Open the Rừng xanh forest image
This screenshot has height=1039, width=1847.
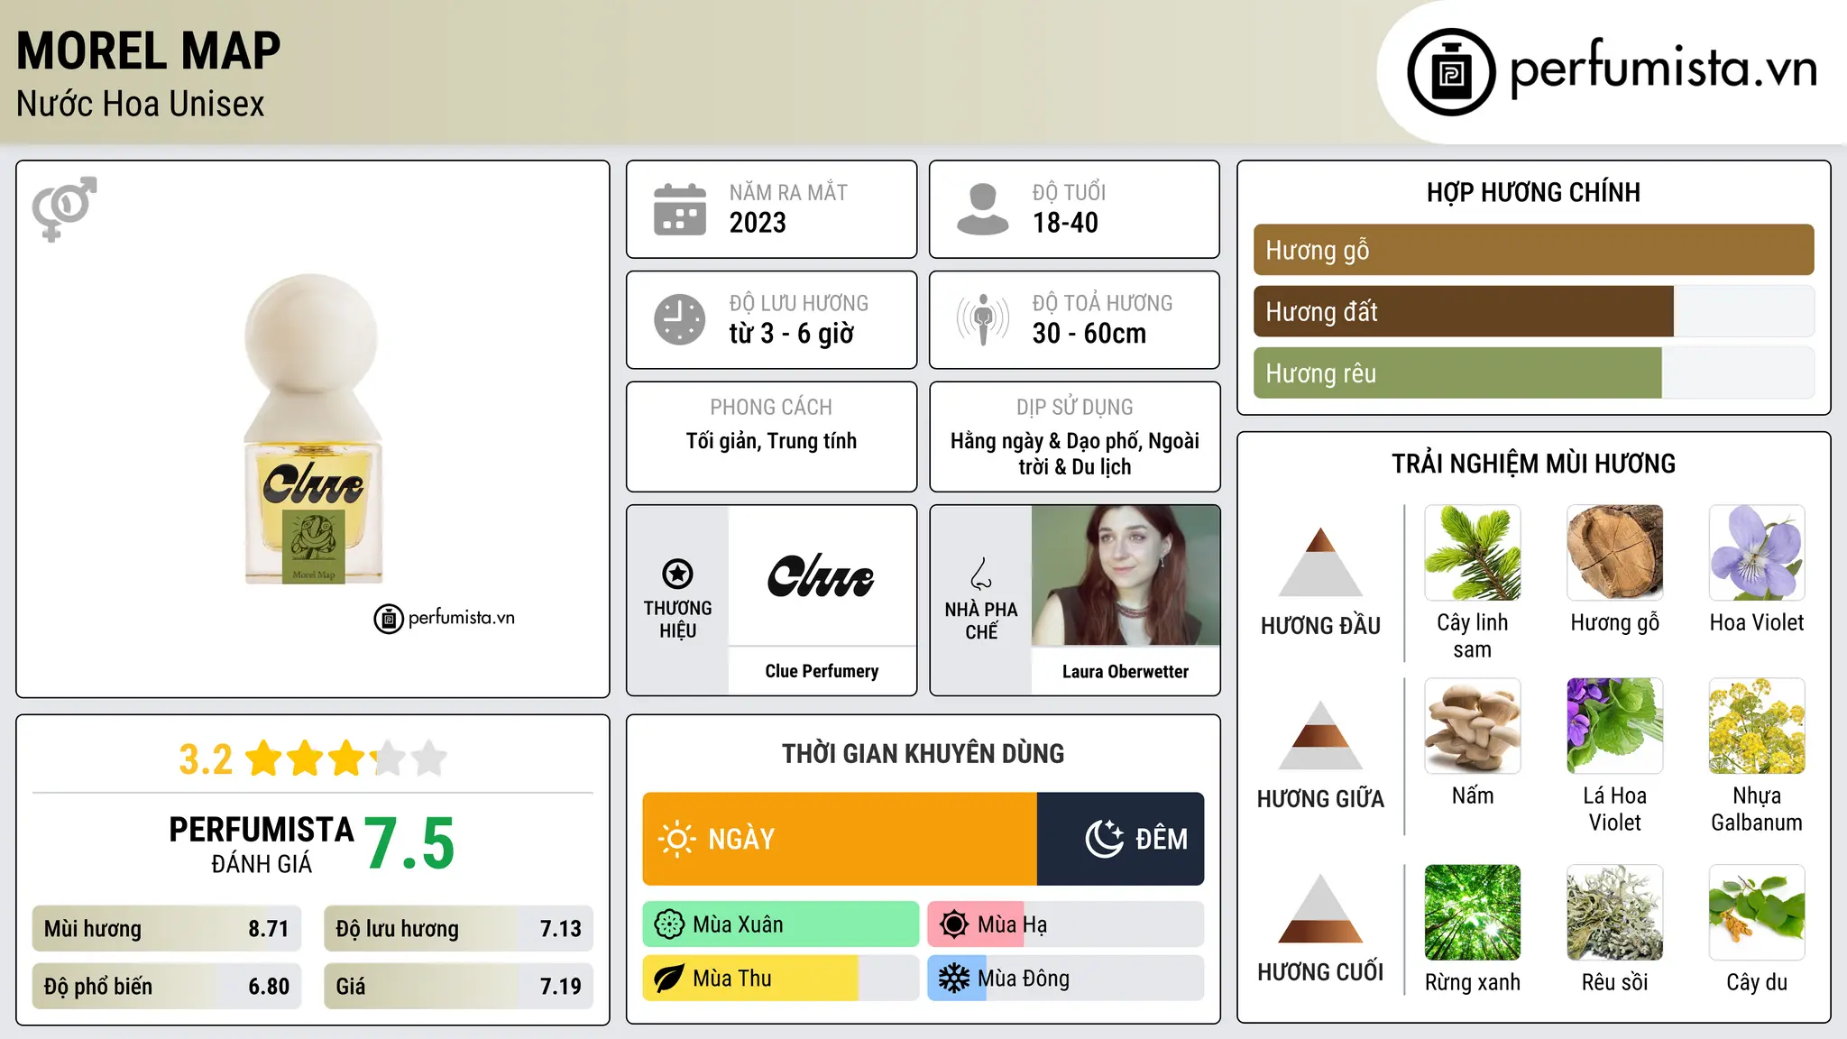(1473, 912)
